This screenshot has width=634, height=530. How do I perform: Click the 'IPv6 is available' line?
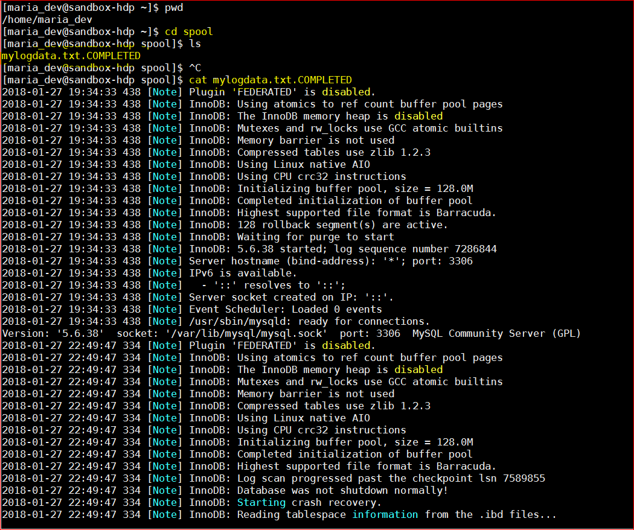[x=149, y=273]
